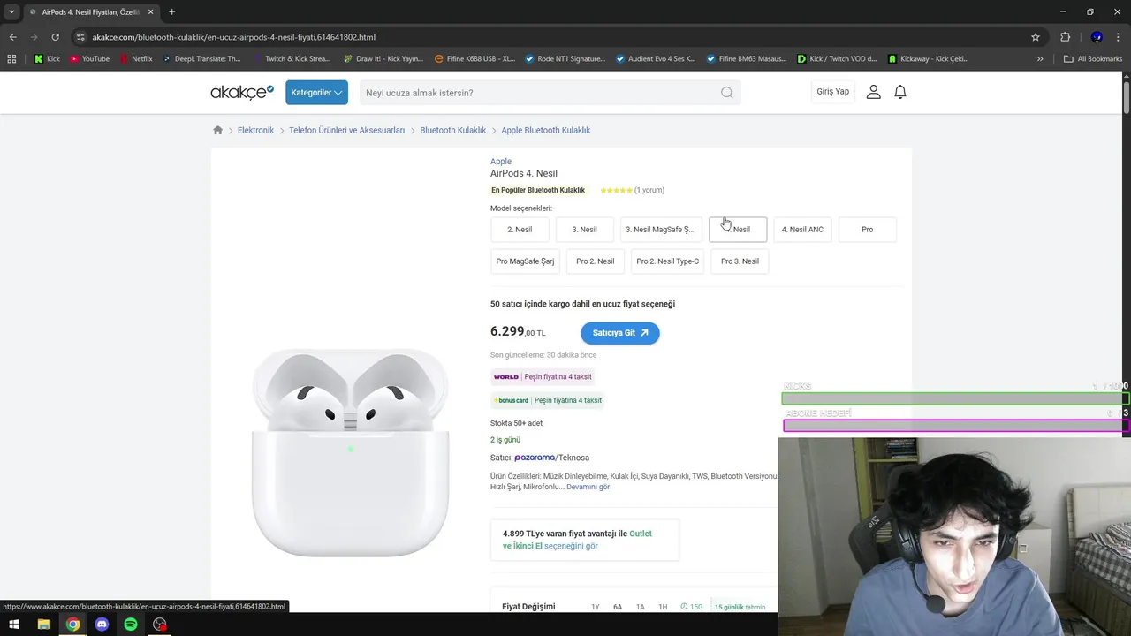Viewport: 1131px width, 636px height.
Task: Open the Windows Start menu
Action: click(x=14, y=625)
